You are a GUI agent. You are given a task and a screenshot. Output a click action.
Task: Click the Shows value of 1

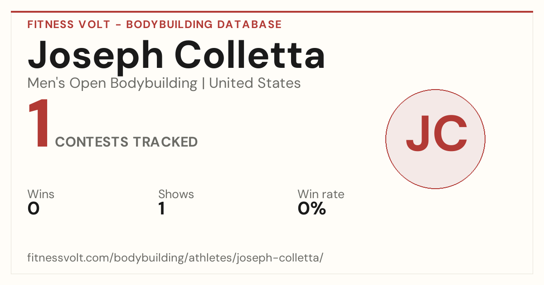[x=162, y=209]
